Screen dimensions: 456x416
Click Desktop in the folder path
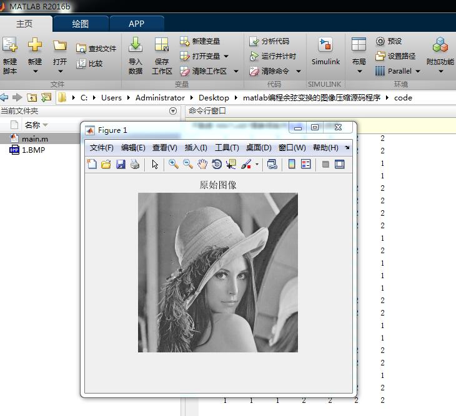click(x=214, y=98)
